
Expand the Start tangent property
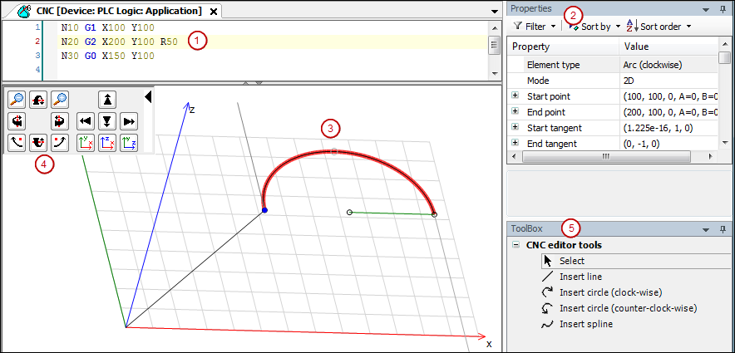coord(515,127)
